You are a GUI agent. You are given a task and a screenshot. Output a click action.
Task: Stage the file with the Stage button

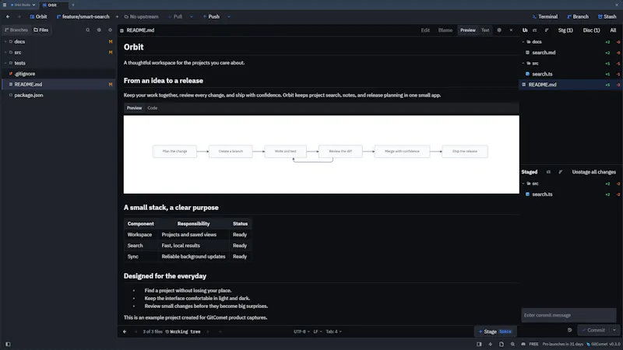[x=495, y=331]
